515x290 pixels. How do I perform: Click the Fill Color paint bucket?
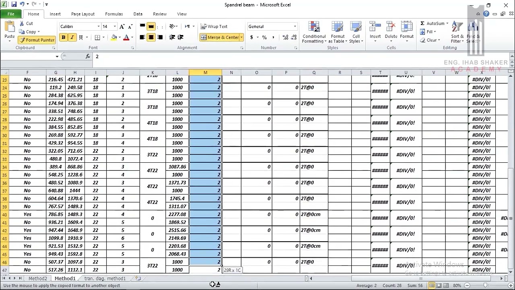(114, 37)
